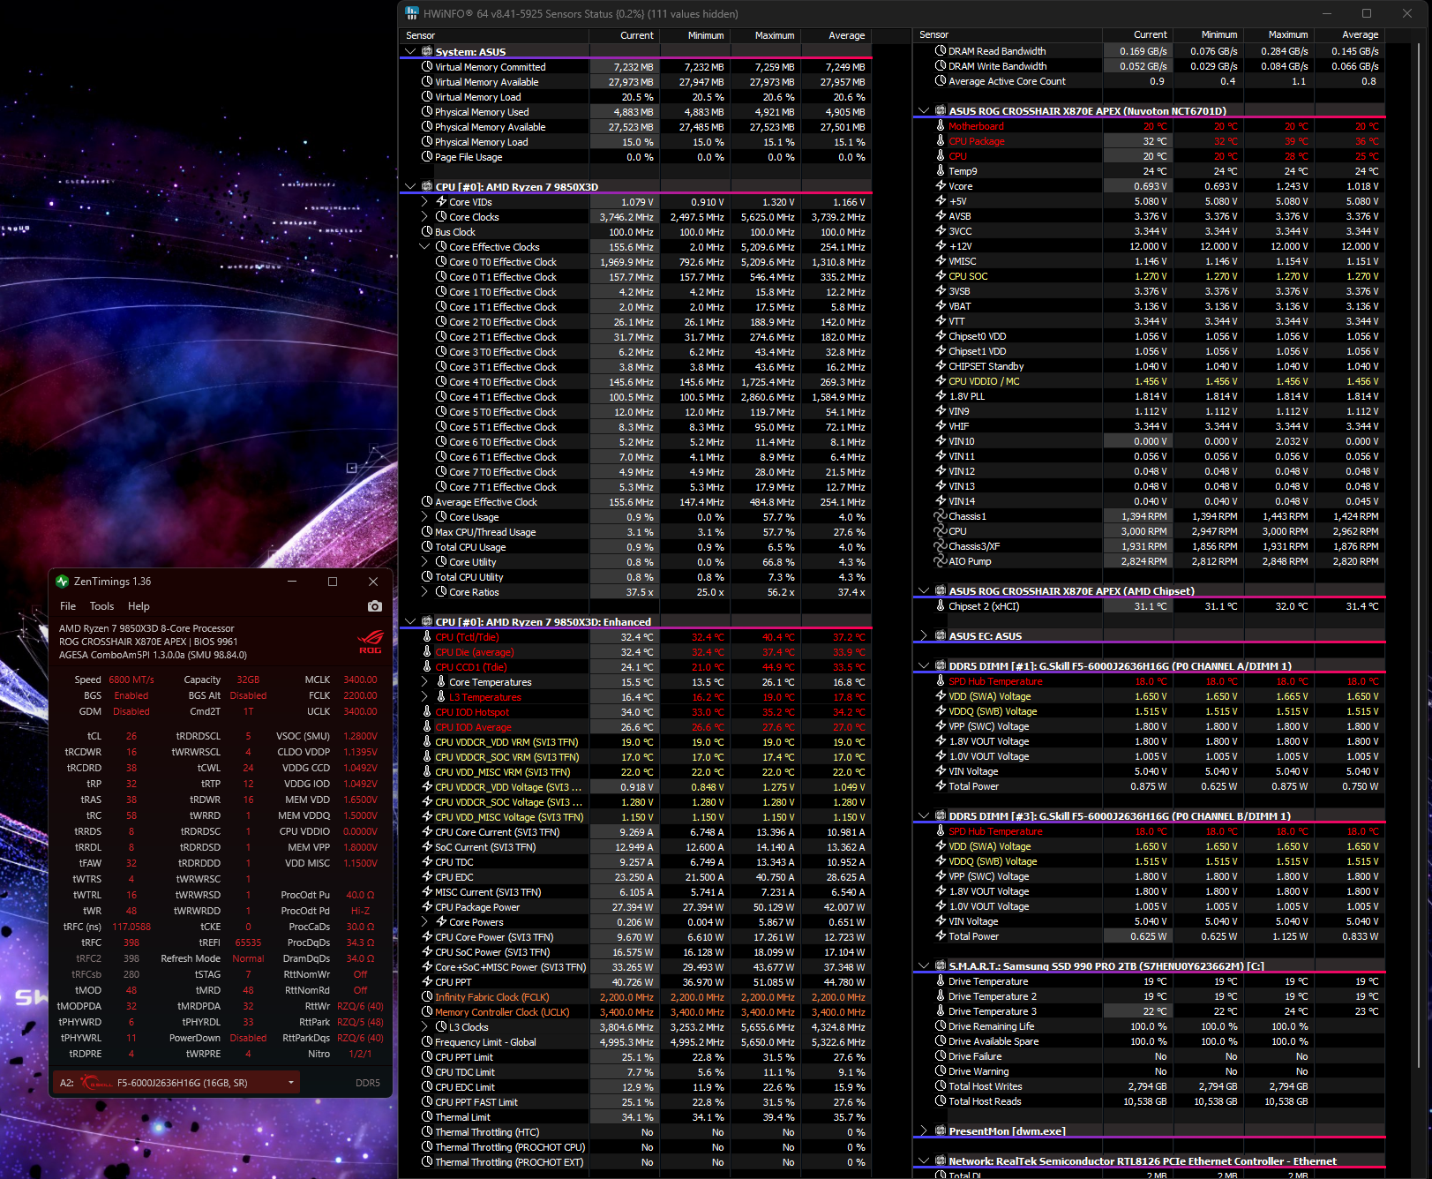Collapse the CPU Enhanced sensor group
This screenshot has height=1179, width=1432.
coord(410,622)
